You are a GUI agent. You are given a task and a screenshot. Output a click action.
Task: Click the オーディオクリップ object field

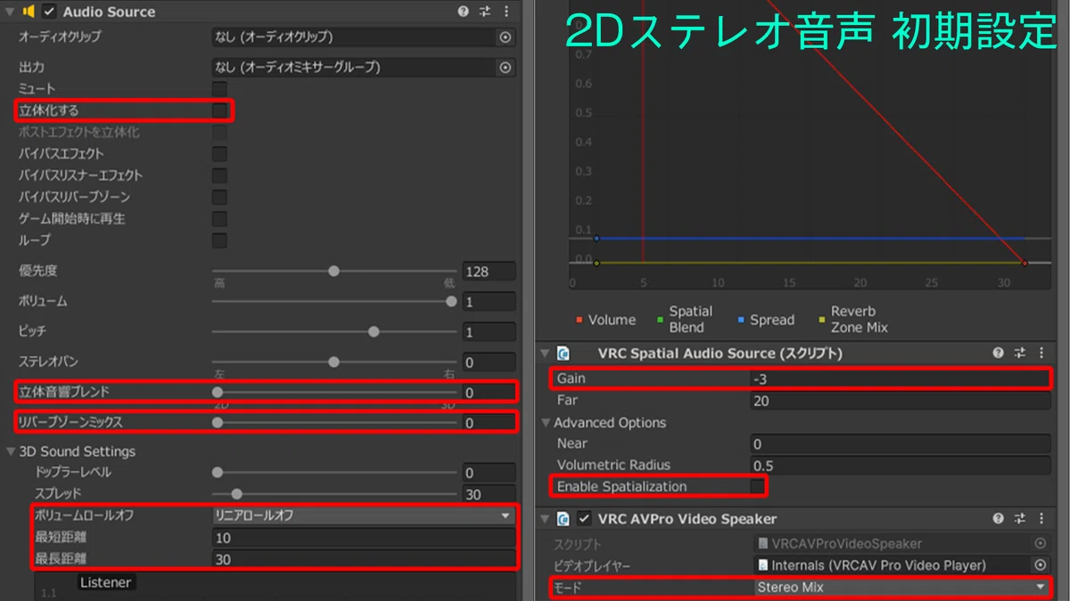pos(364,37)
